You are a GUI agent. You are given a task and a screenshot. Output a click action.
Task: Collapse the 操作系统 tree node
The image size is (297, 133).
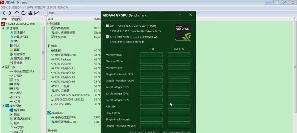[x=3, y=106]
